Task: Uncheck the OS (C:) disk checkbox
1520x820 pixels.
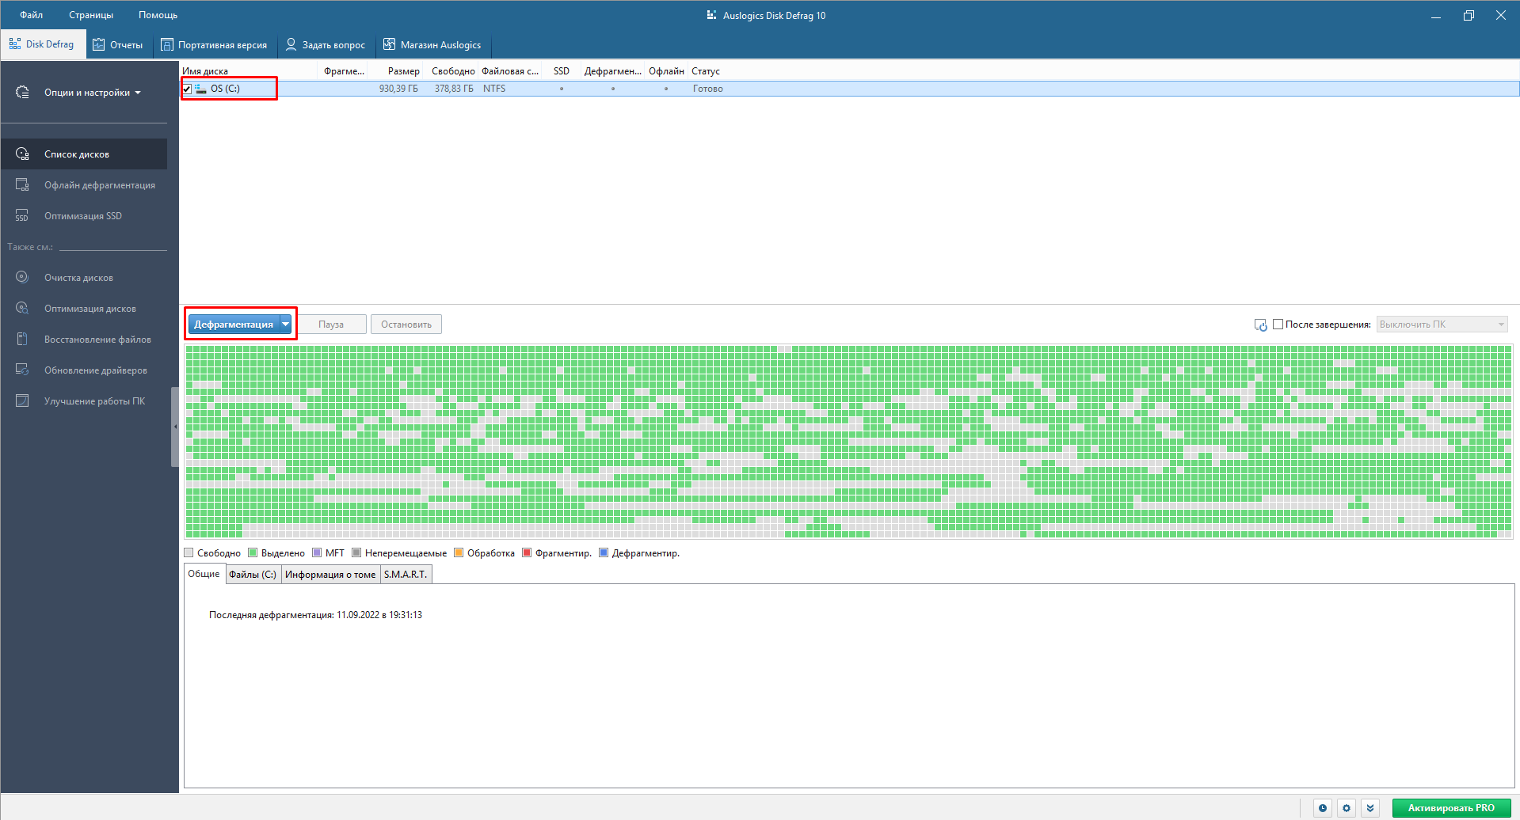Action: (188, 89)
